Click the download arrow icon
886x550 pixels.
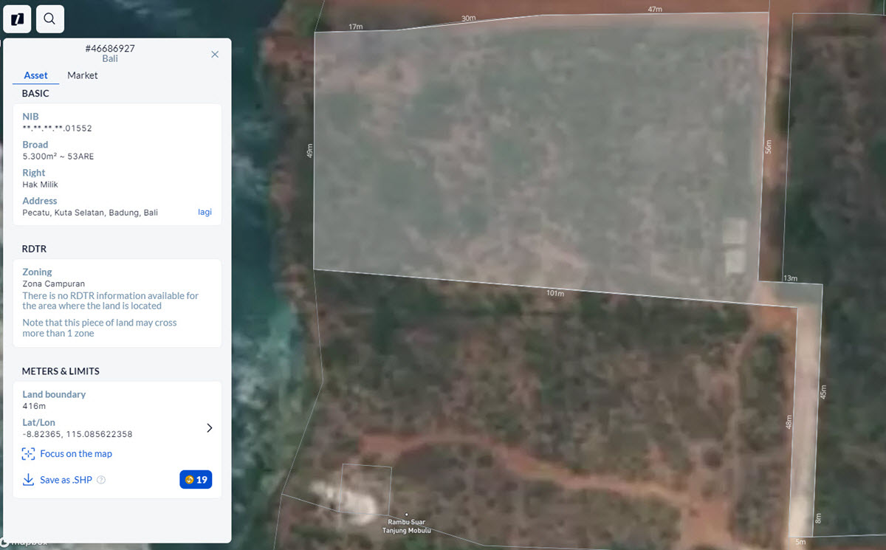click(x=29, y=480)
